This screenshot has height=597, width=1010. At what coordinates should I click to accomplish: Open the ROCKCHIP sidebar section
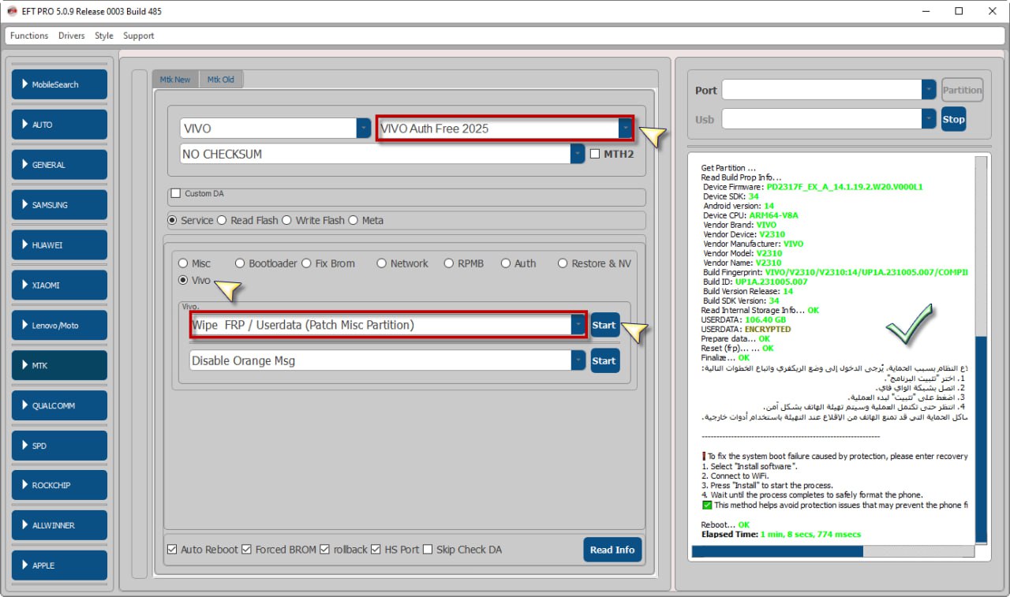coord(59,485)
